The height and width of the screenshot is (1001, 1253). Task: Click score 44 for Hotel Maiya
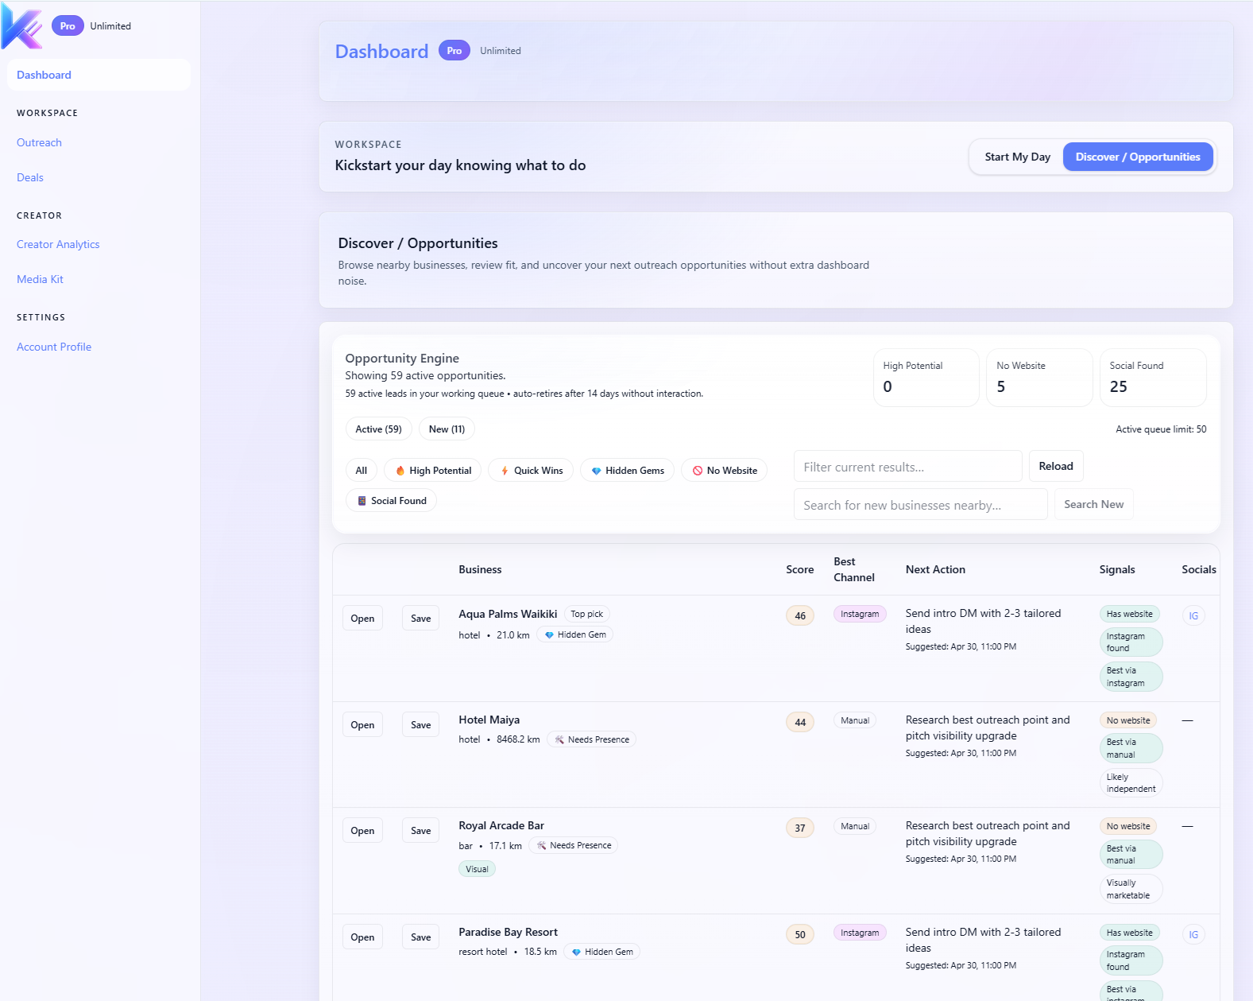(800, 723)
